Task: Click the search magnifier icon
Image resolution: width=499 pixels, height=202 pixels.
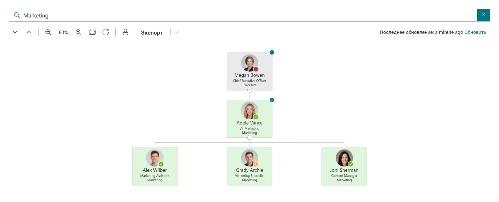Action: [17, 15]
